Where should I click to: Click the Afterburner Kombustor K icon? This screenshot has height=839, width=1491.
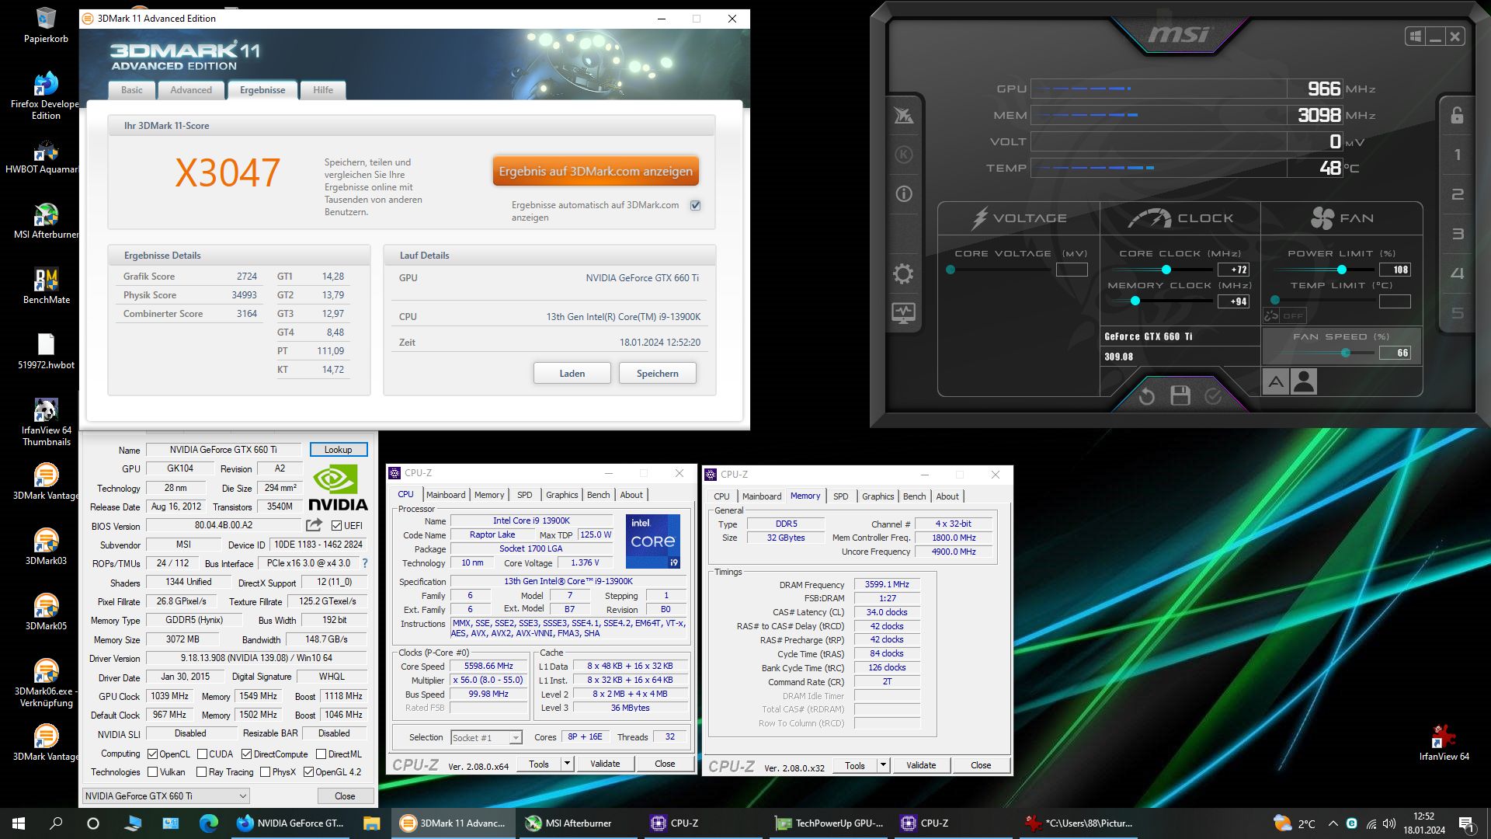pyautogui.click(x=903, y=154)
